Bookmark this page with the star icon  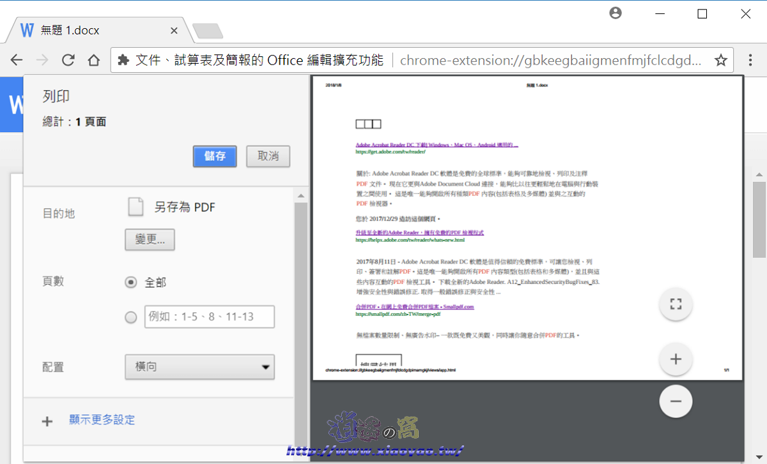click(x=721, y=60)
